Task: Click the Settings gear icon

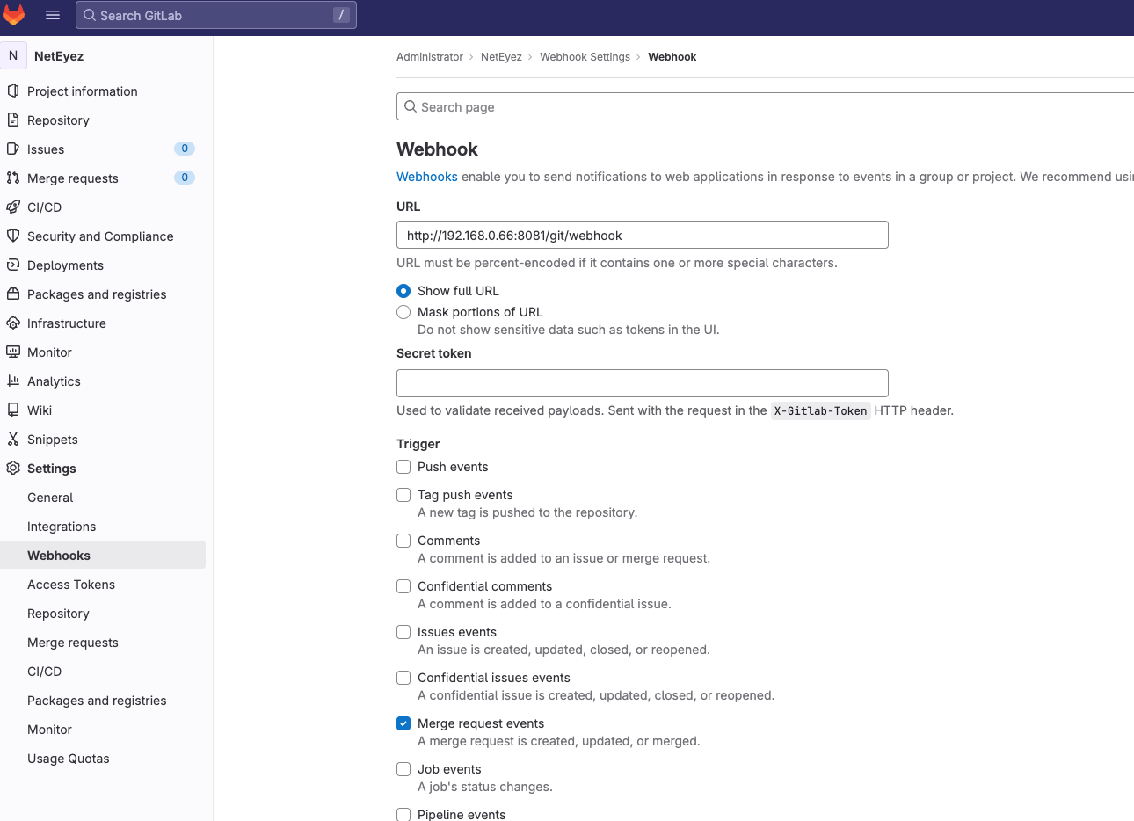Action: (13, 468)
